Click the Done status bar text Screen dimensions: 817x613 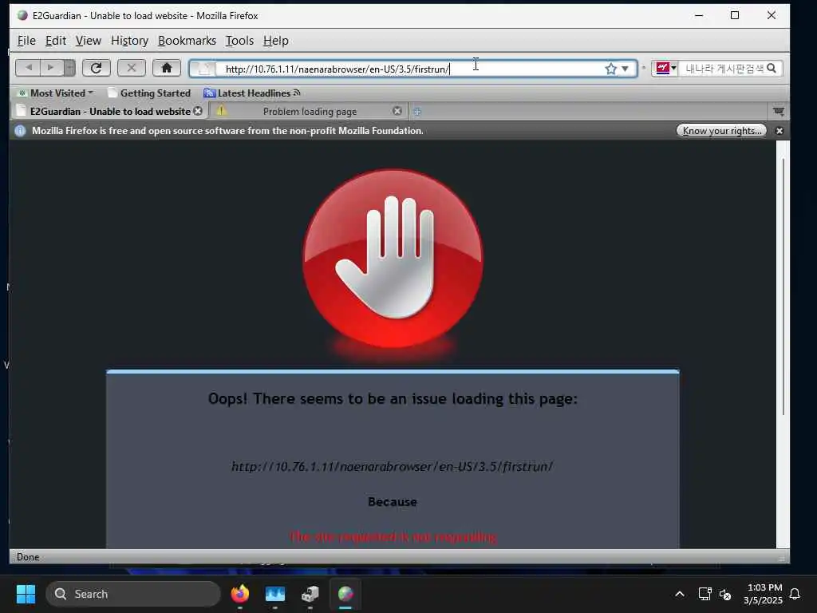coord(28,556)
